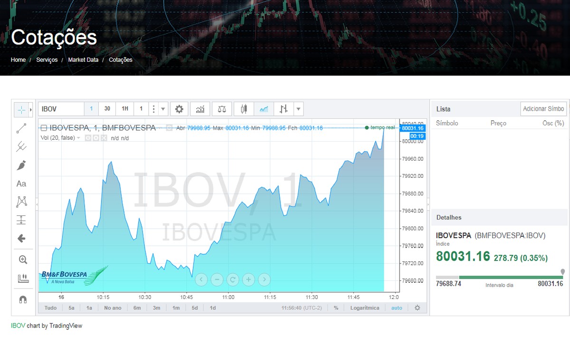Toggle percentage scale in bottom bar

point(336,308)
